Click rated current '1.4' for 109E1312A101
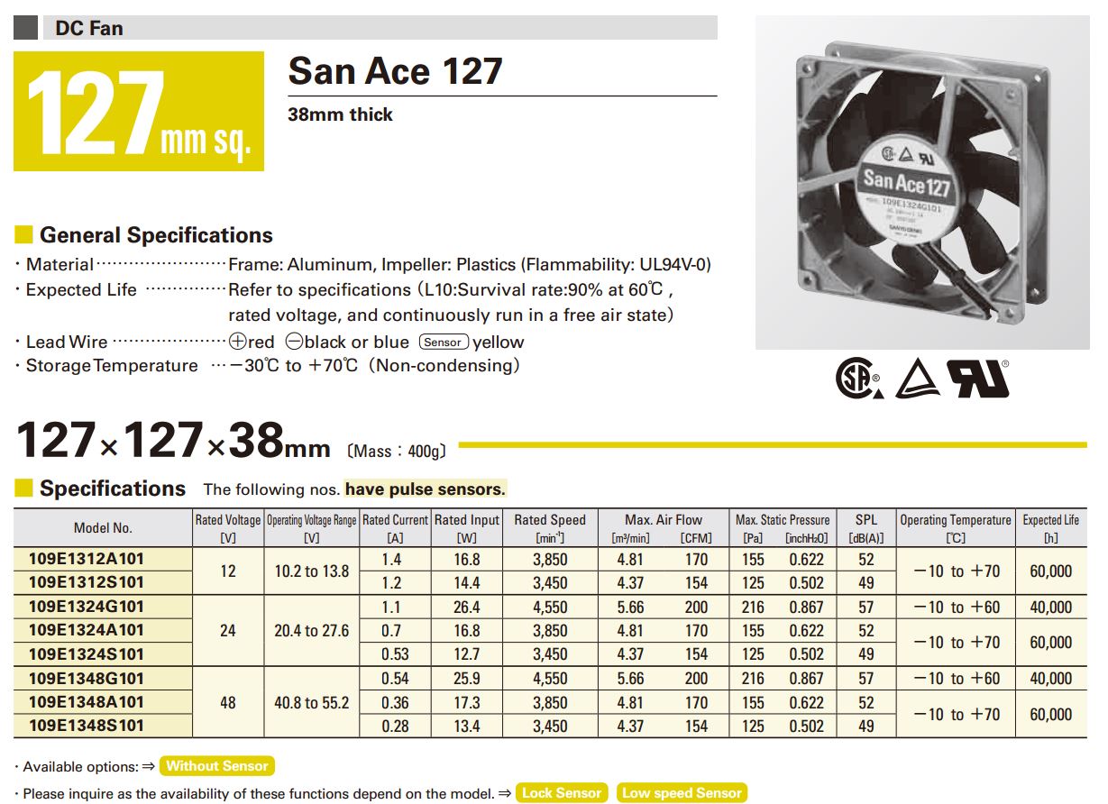 (x=396, y=560)
